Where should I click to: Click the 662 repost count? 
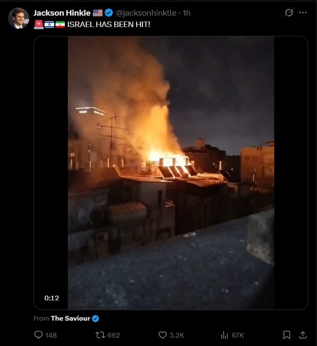[x=114, y=335]
